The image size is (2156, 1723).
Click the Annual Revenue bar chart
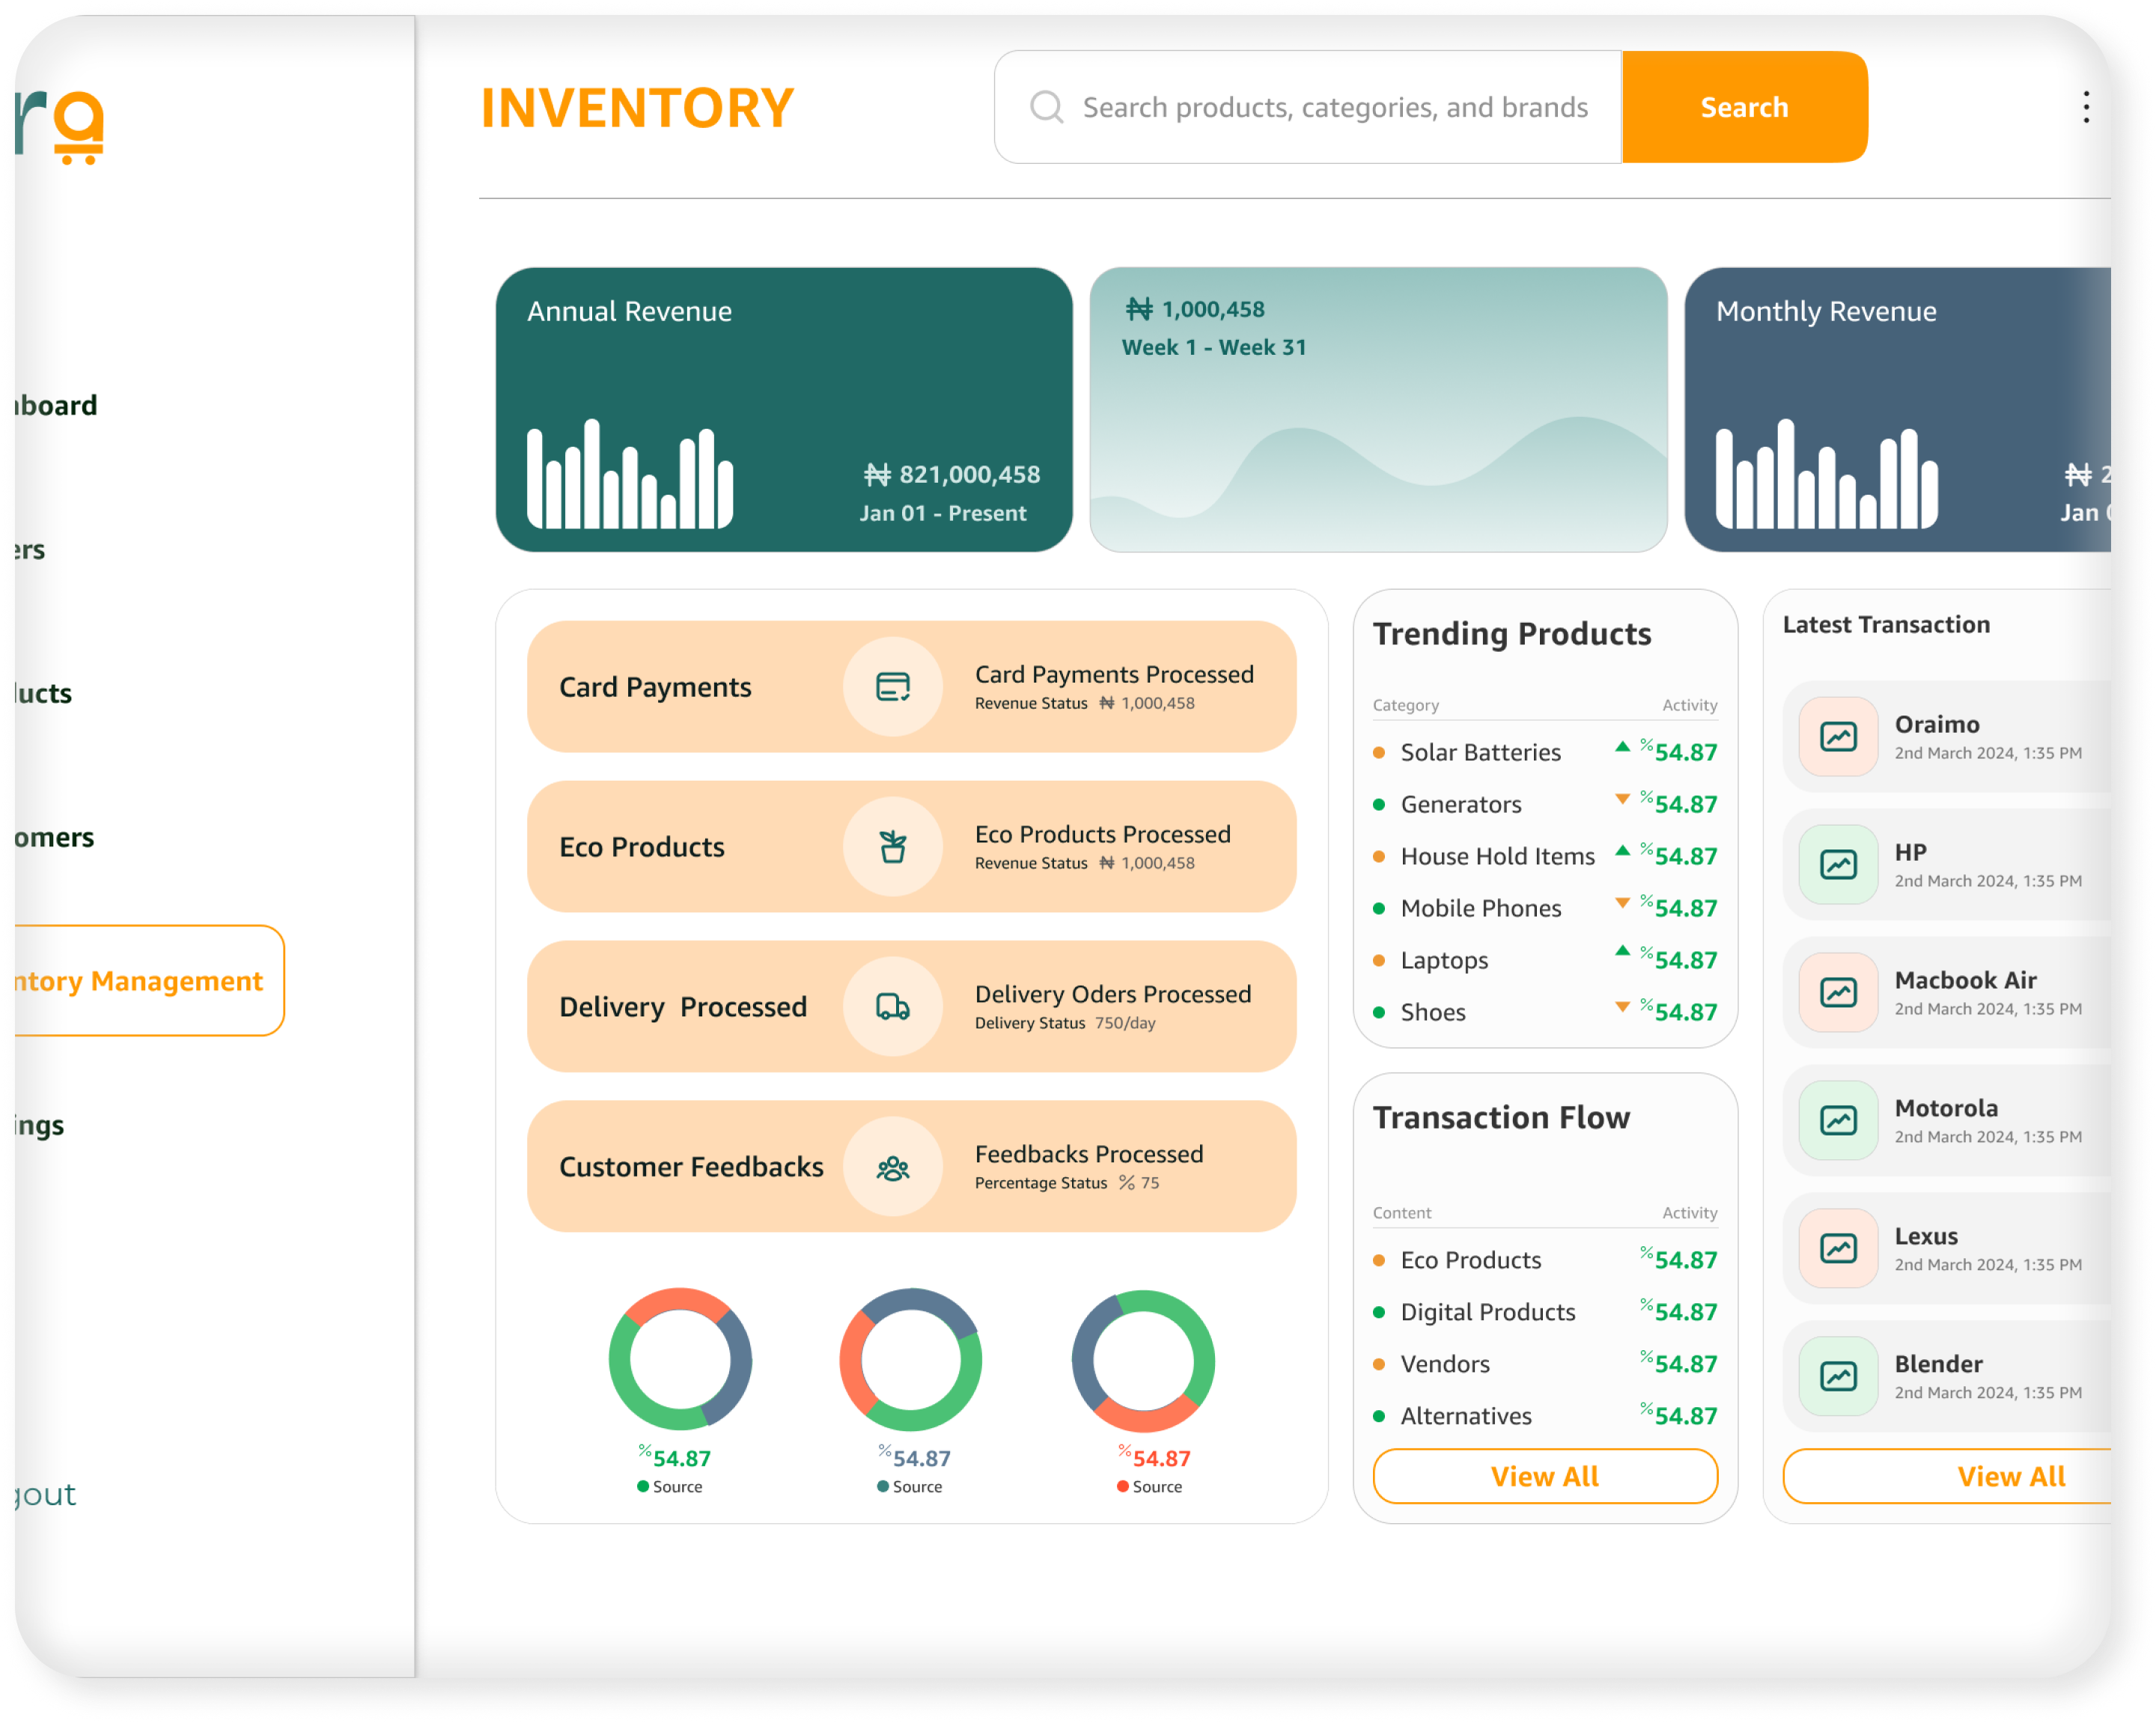[x=630, y=473]
